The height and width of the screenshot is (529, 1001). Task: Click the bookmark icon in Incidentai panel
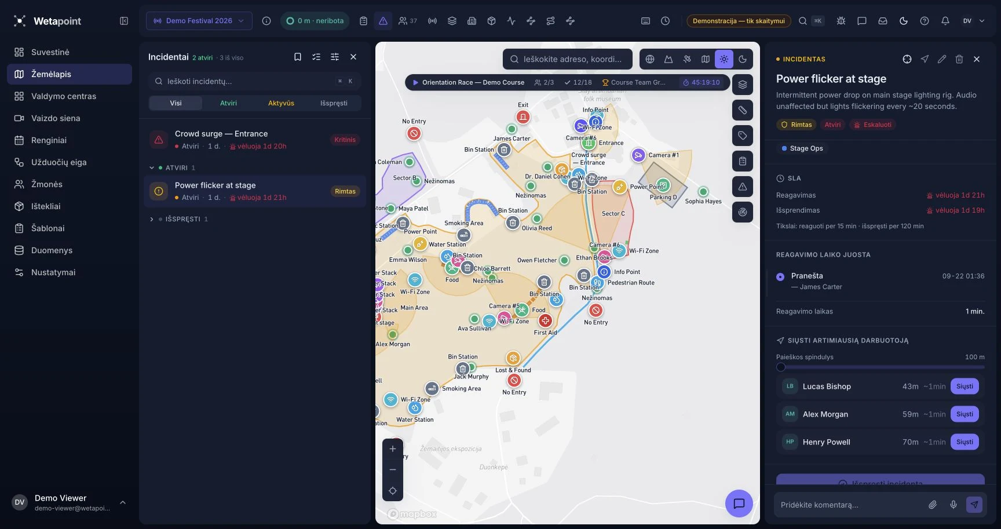pyautogui.click(x=298, y=57)
